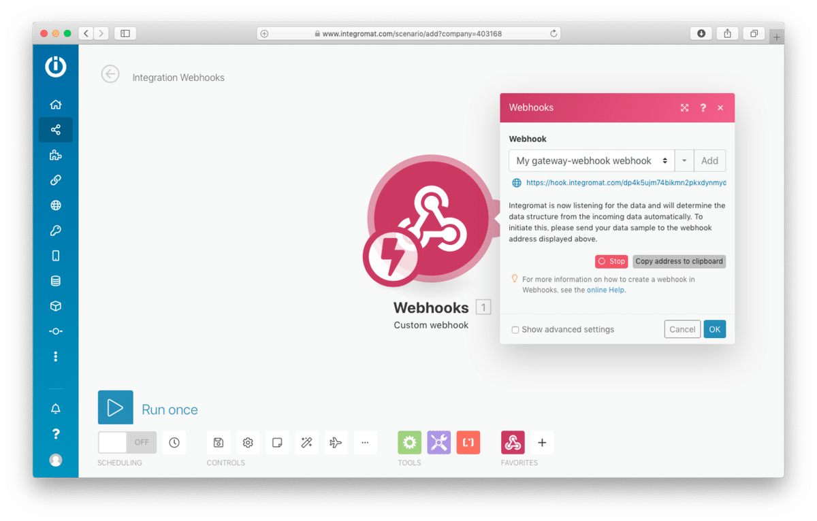Select the orange Text parser icon
The image size is (817, 521).
click(x=468, y=442)
